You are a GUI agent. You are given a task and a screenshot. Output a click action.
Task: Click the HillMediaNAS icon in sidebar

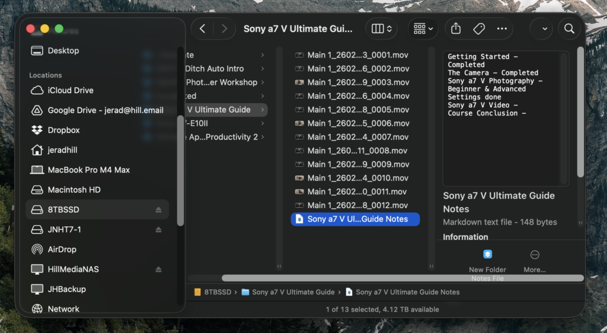click(37, 269)
